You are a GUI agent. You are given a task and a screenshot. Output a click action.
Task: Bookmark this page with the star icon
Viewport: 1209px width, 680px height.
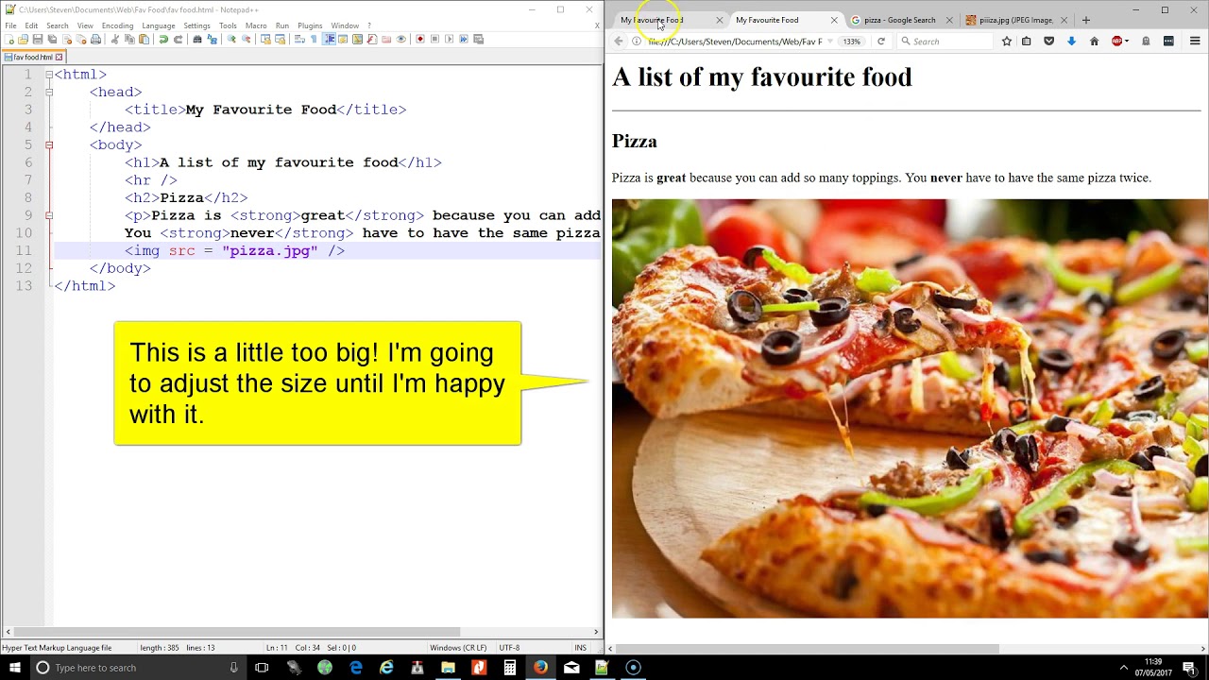coord(1007,42)
